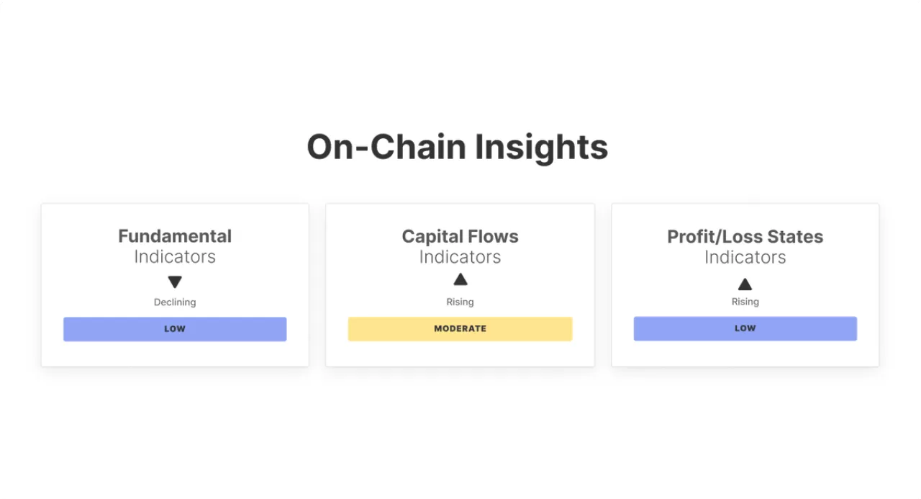
Task: Click the downward triangle on Fundamental Indicators card
Action: pyautogui.click(x=174, y=280)
